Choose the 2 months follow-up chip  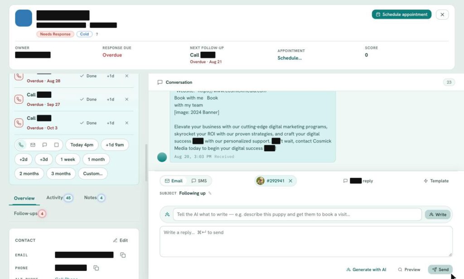tap(29, 173)
